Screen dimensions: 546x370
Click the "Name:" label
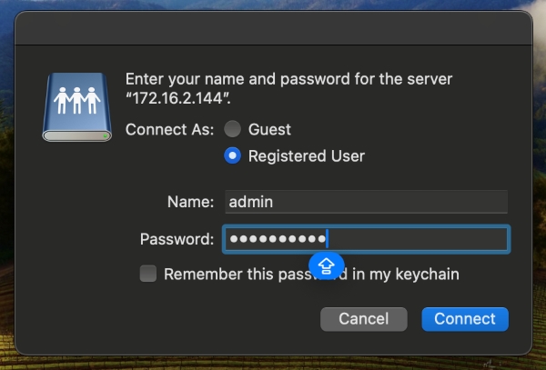[x=190, y=202]
